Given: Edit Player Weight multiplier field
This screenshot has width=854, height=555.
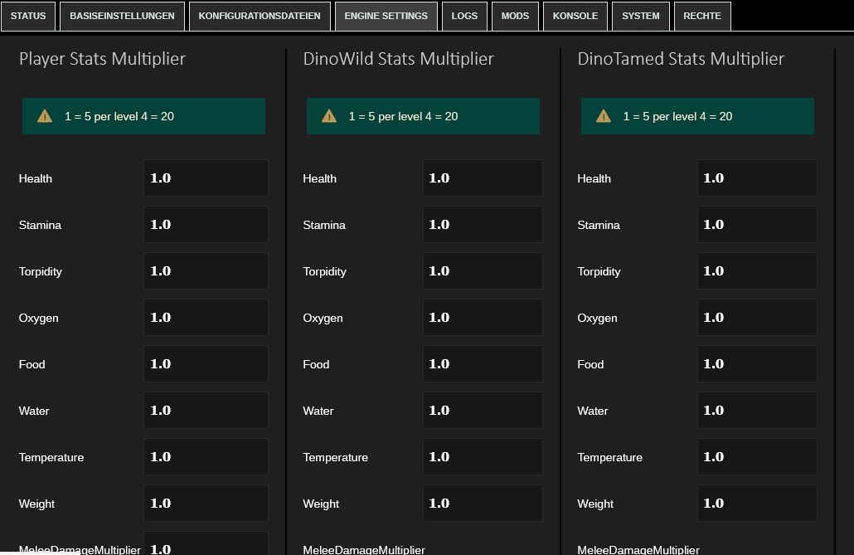Looking at the screenshot, I should [206, 504].
